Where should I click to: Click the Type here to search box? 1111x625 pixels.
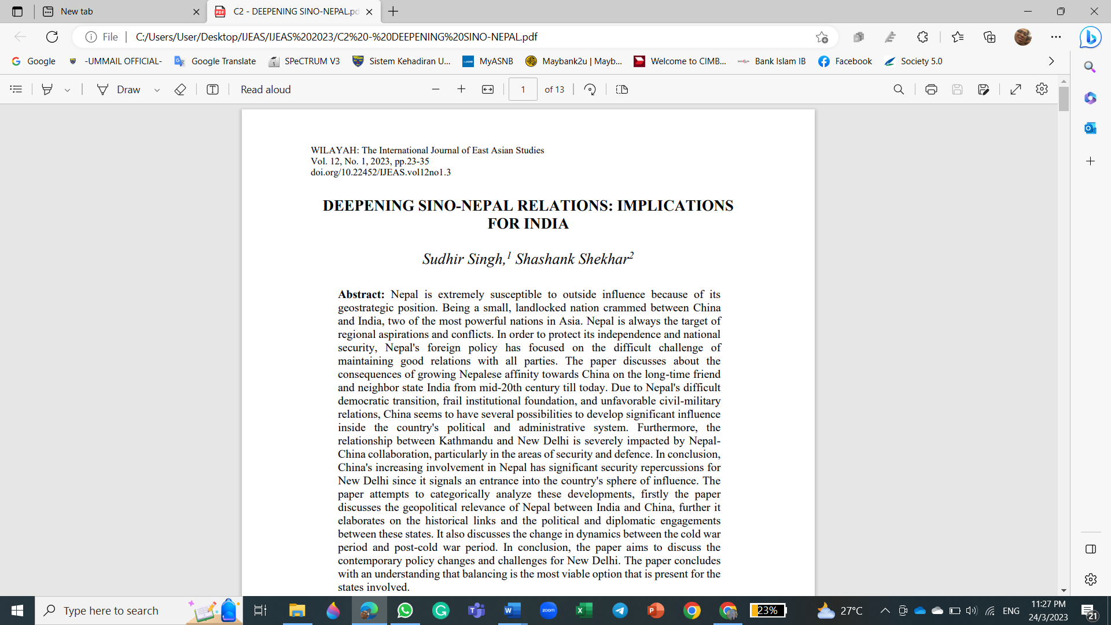pyautogui.click(x=139, y=611)
